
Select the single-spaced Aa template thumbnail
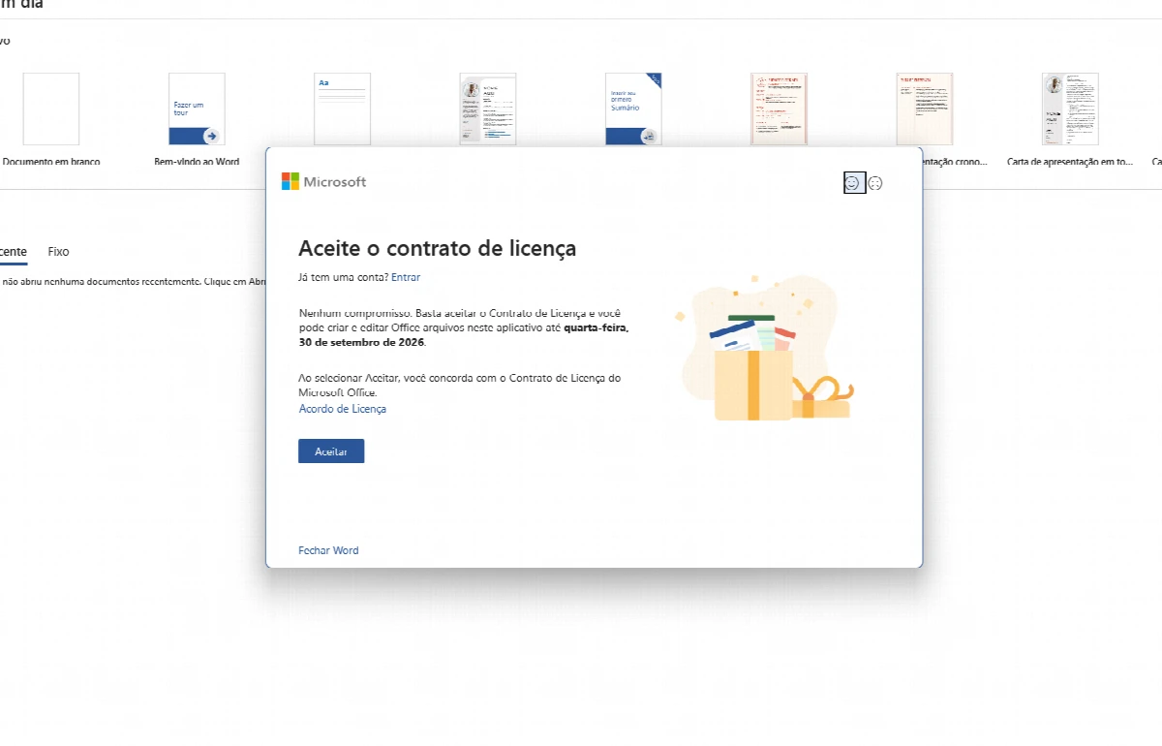click(342, 109)
